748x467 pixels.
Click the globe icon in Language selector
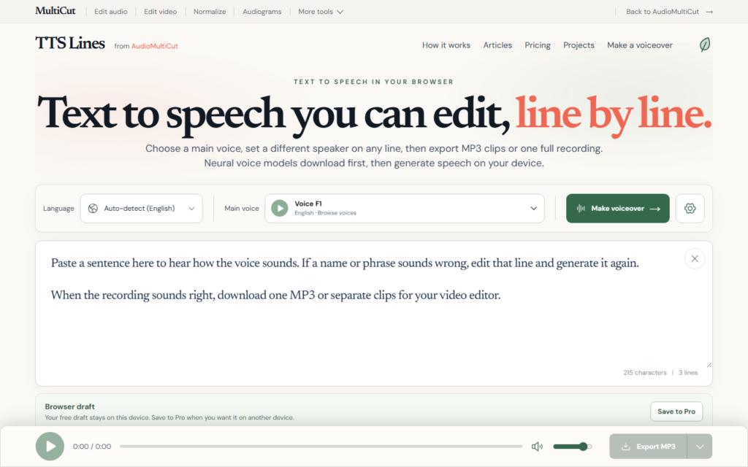(93, 208)
